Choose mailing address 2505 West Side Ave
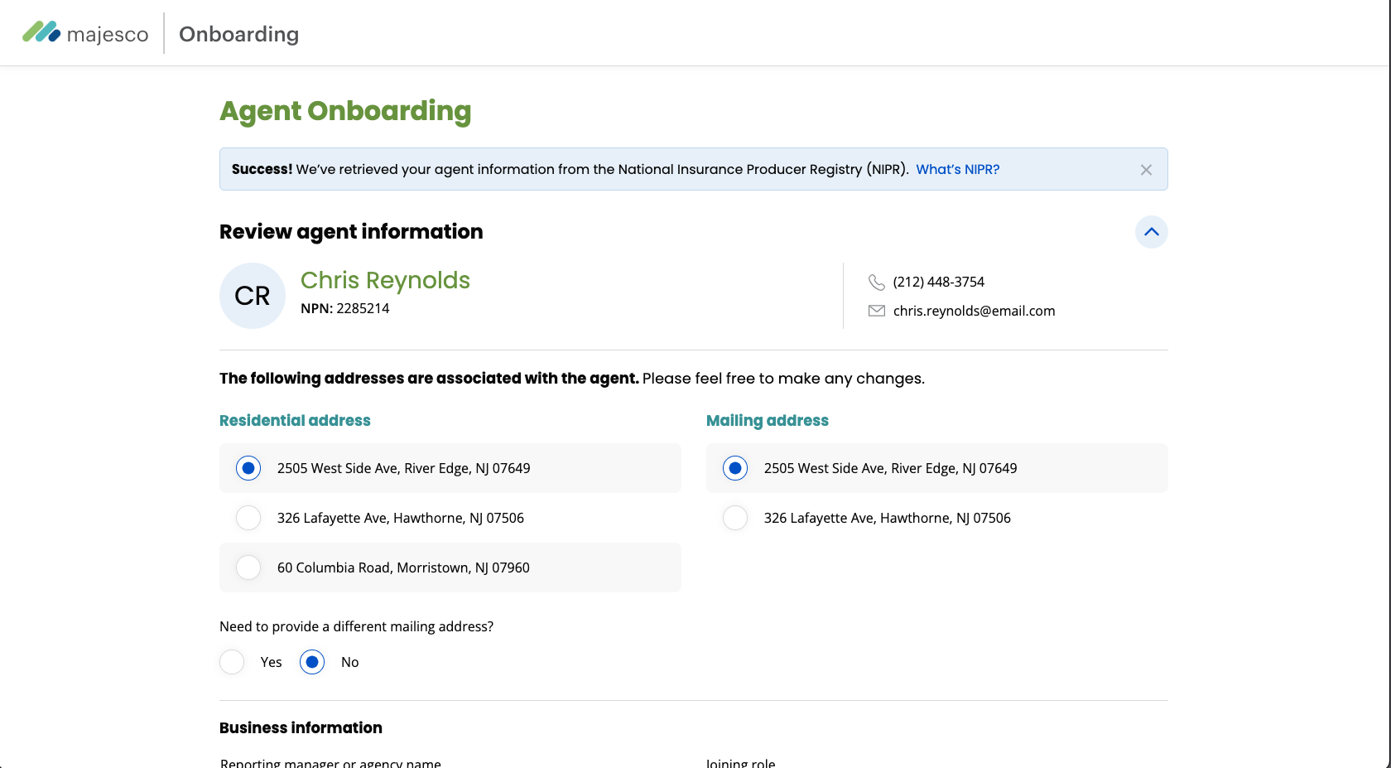 click(735, 468)
